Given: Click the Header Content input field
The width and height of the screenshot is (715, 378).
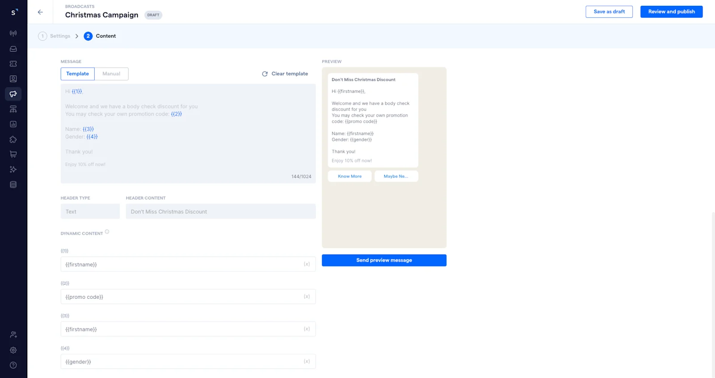Looking at the screenshot, I should (221, 212).
